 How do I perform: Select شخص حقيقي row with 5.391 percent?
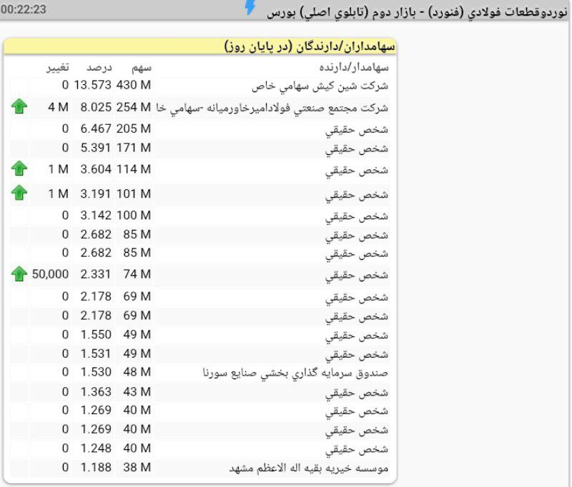[357, 149]
